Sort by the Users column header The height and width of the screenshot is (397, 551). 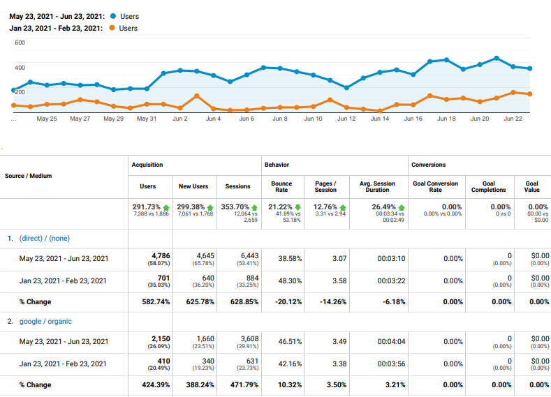pos(147,186)
